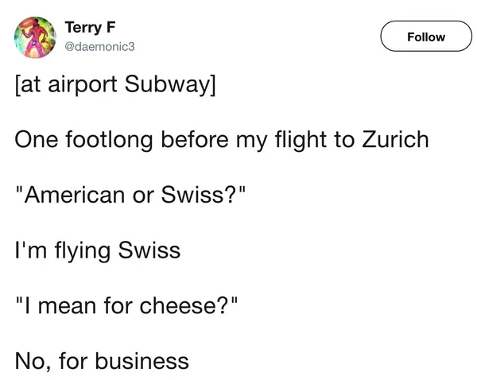Click the word "Zurich" in the tweet

click(391, 141)
